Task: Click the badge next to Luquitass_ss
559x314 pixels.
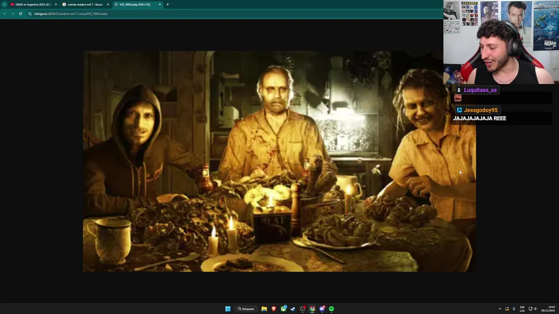Action: coord(459,90)
